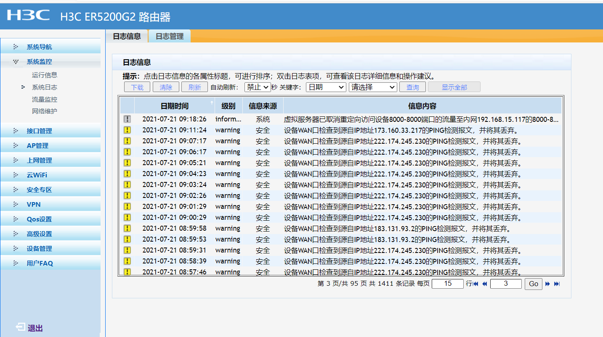The height and width of the screenshot is (337, 603).
Task: Click the timestamp cell 2021-07-21 09:18:26
Action: [x=174, y=119]
